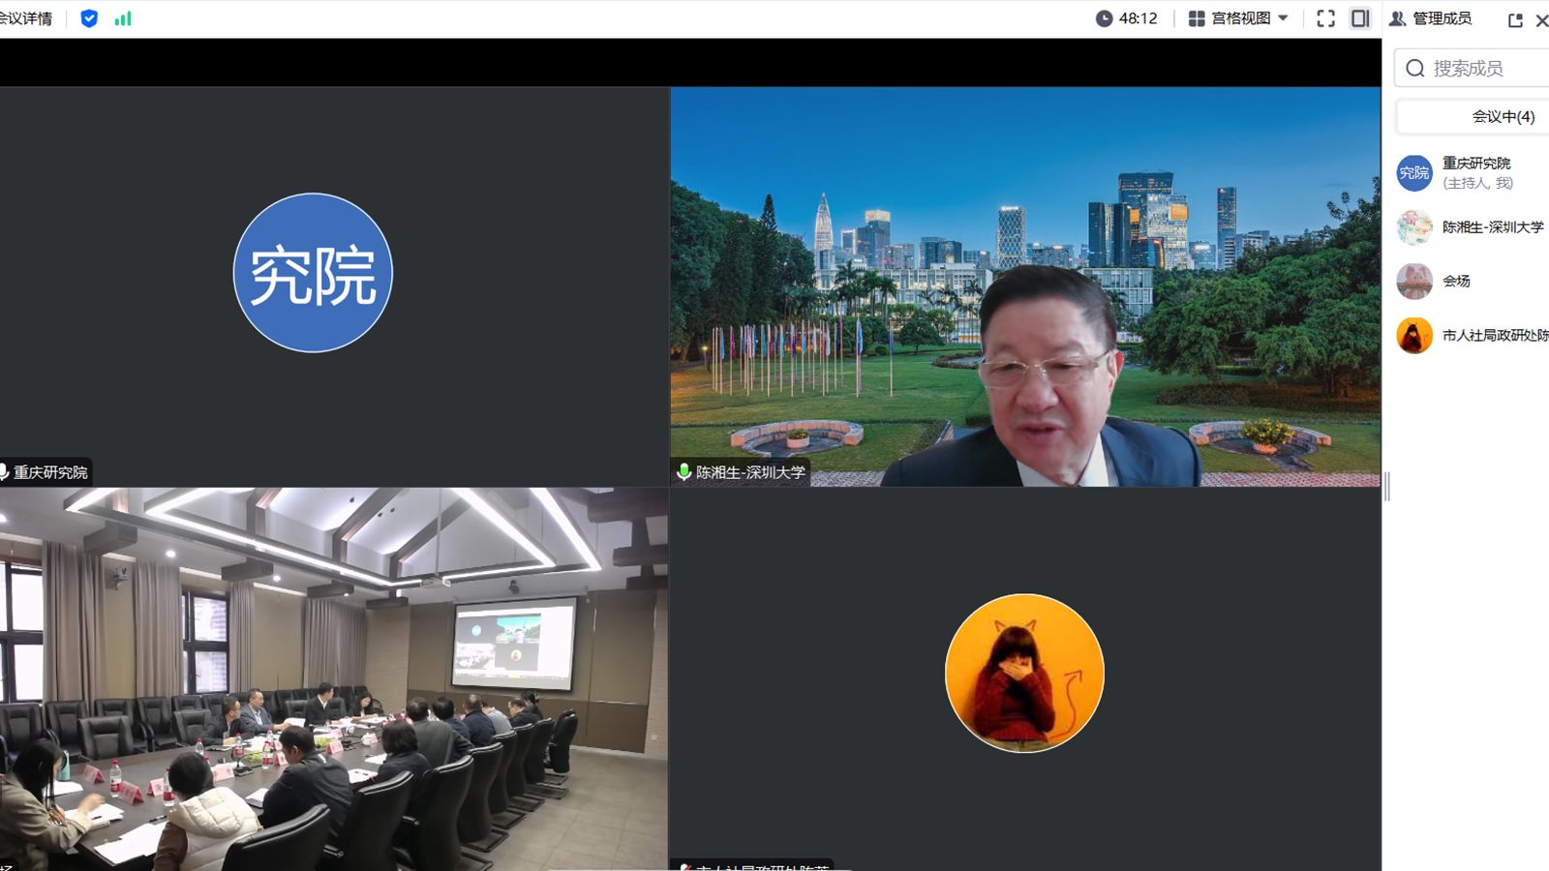This screenshot has width=1549, height=871.
Task: Check the green network signal bars icon
Action: 123,18
